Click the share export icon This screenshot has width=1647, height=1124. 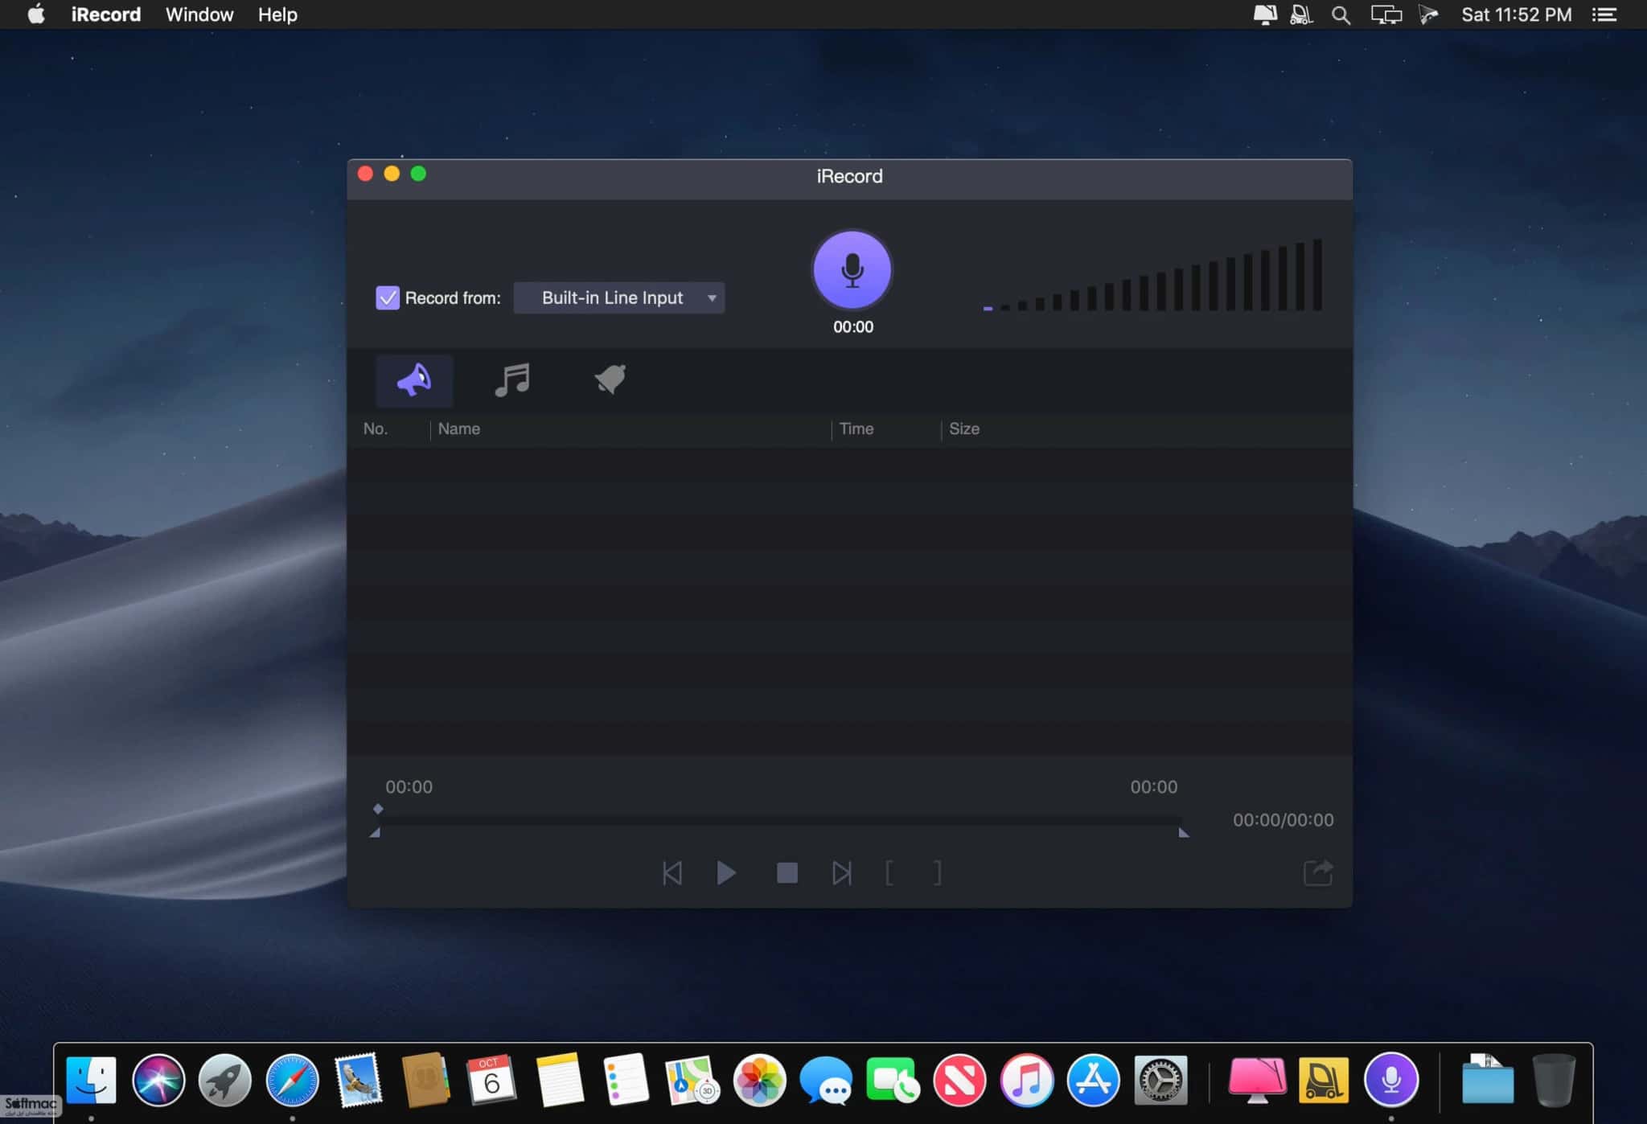coord(1317,872)
